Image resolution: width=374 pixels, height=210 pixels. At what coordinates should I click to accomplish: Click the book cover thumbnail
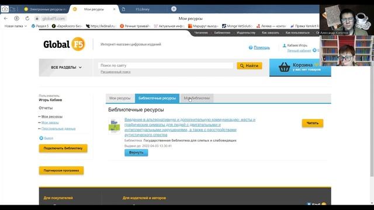coord(115,126)
